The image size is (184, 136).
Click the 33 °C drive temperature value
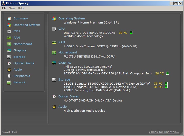point(158,84)
